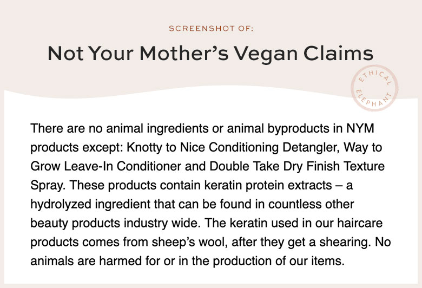
Task: Click the word 'hydrolyzed' in the paragraph
Action: click(x=61, y=204)
